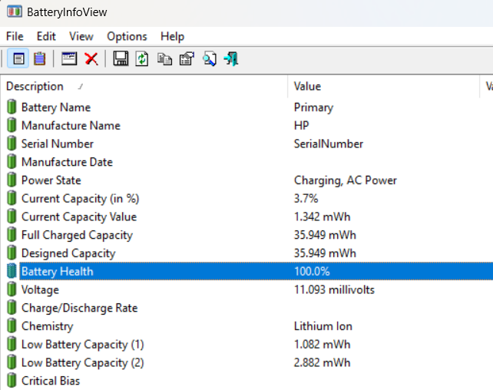The image size is (493, 390).
Task: Click the 1.082 mWh value
Action: [x=322, y=345]
